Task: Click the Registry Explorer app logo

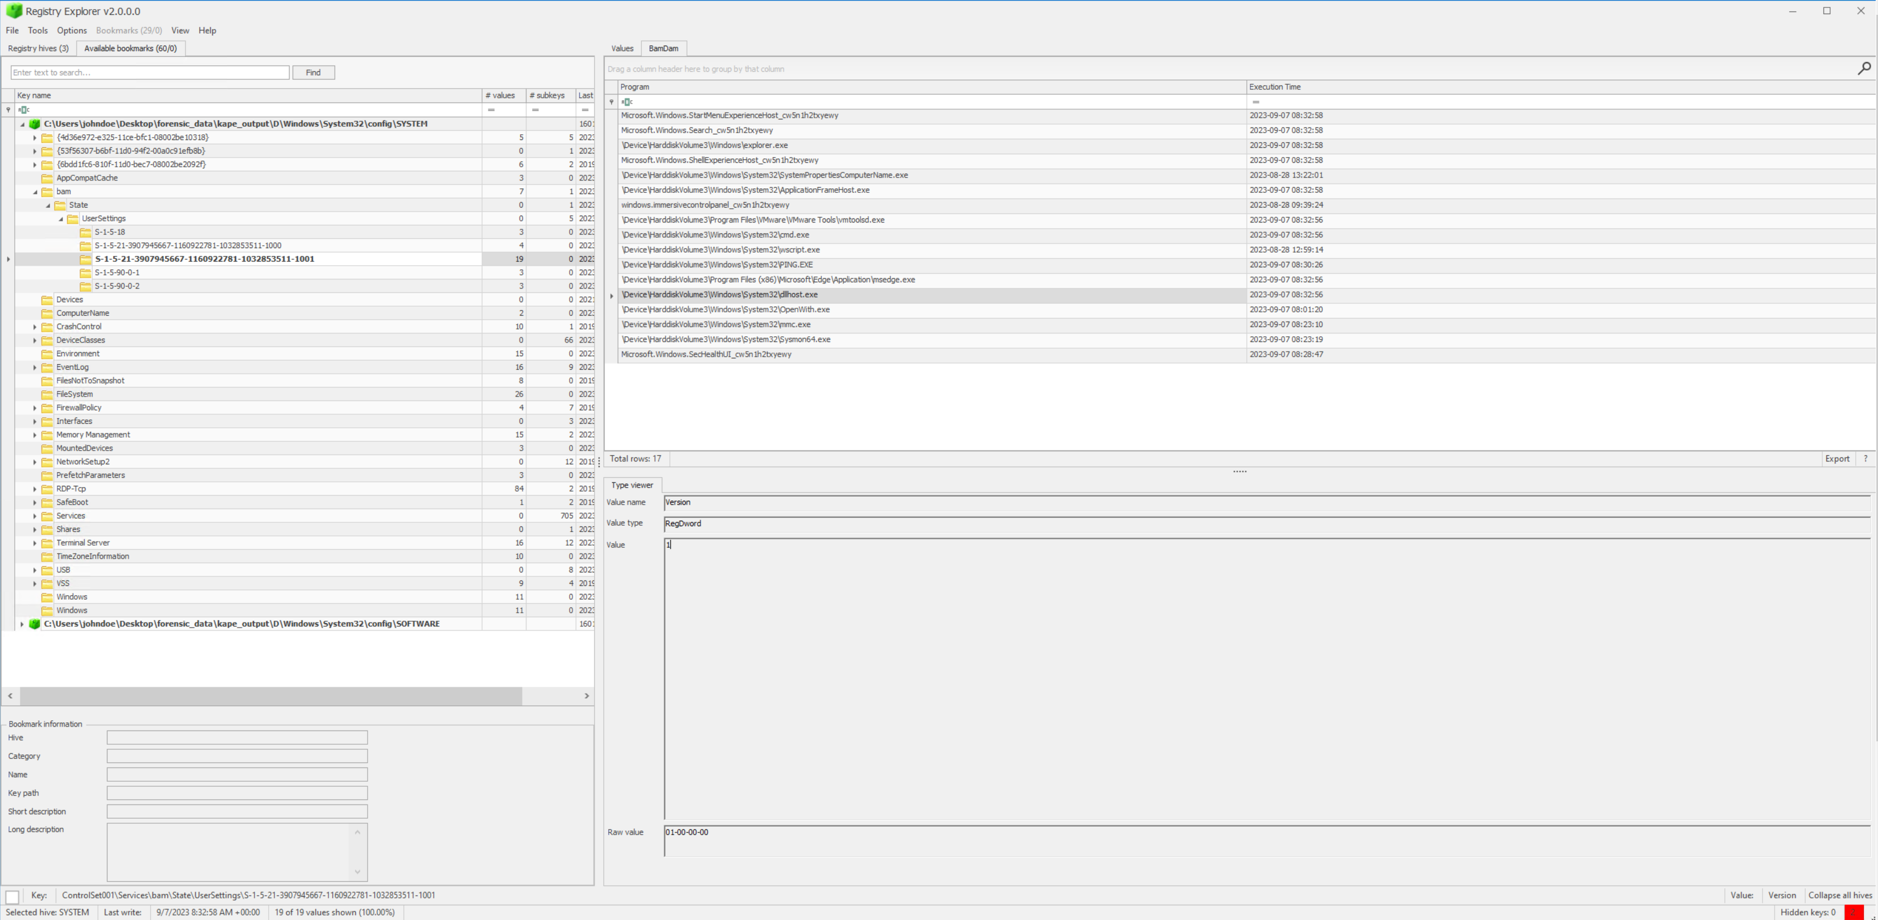Action: point(14,11)
